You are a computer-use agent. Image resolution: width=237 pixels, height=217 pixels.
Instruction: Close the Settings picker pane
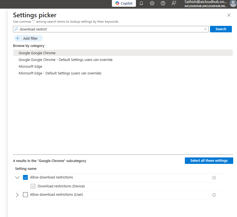click(229, 15)
